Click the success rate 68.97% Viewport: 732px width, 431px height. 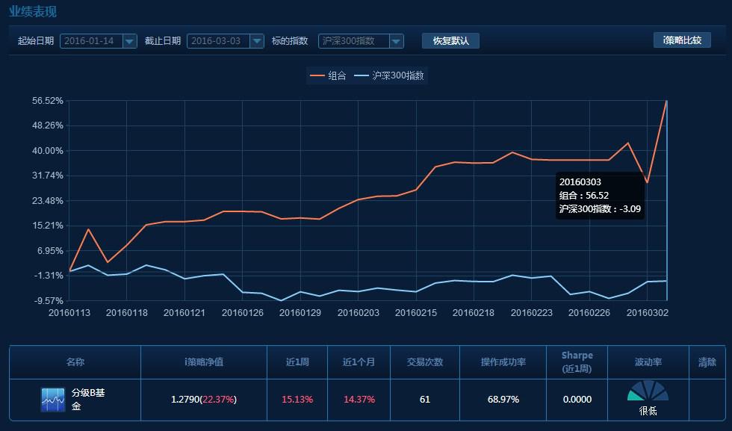[x=503, y=400]
